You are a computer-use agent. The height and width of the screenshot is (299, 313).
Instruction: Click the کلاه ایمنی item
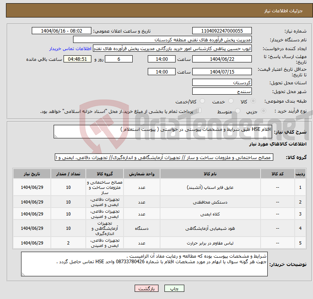(210, 214)
